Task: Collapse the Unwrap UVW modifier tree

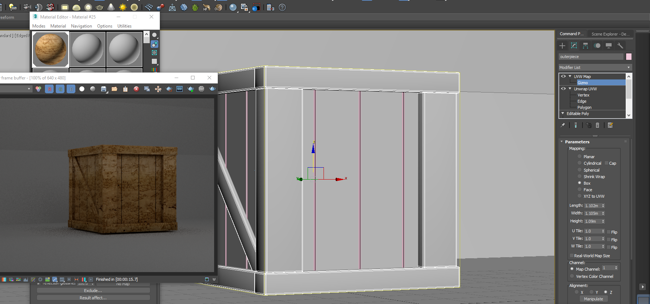Action: (570, 89)
